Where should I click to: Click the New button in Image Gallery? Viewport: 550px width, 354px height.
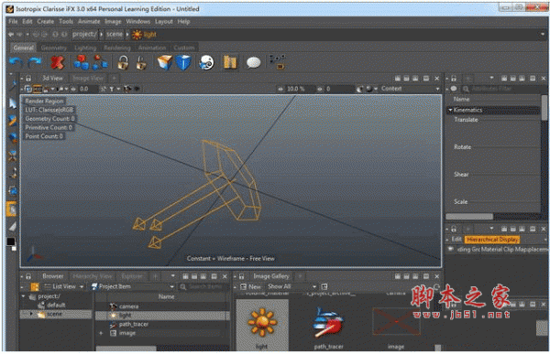(x=250, y=287)
